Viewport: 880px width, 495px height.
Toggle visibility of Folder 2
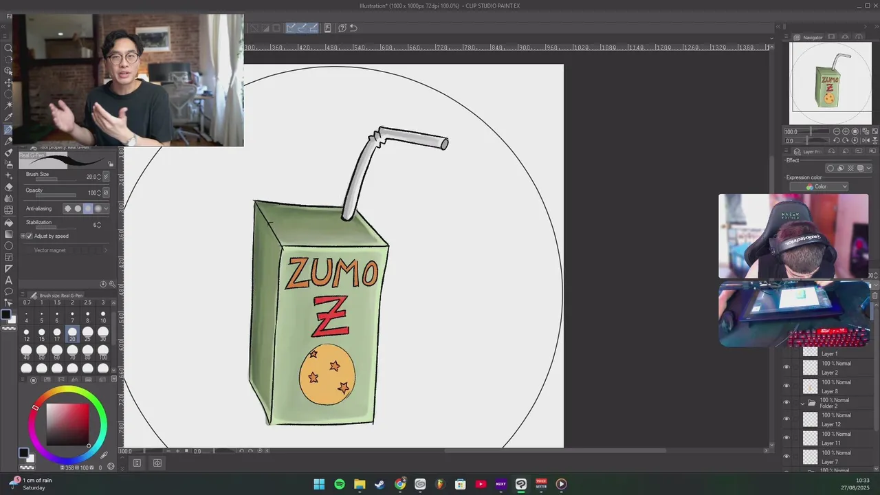pyautogui.click(x=786, y=403)
